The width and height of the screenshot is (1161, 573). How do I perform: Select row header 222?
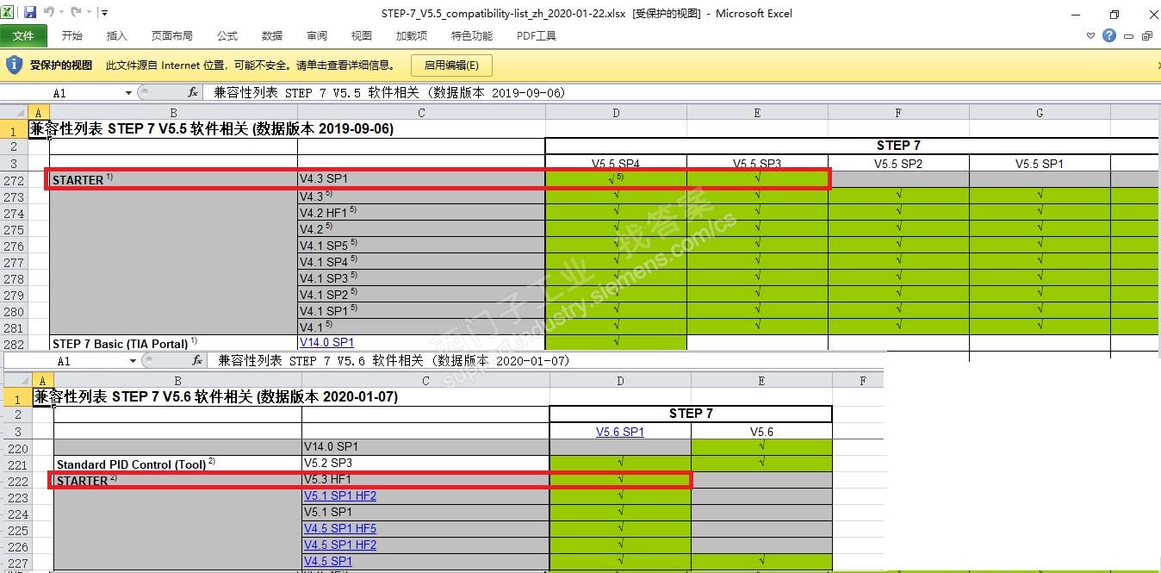[17, 481]
